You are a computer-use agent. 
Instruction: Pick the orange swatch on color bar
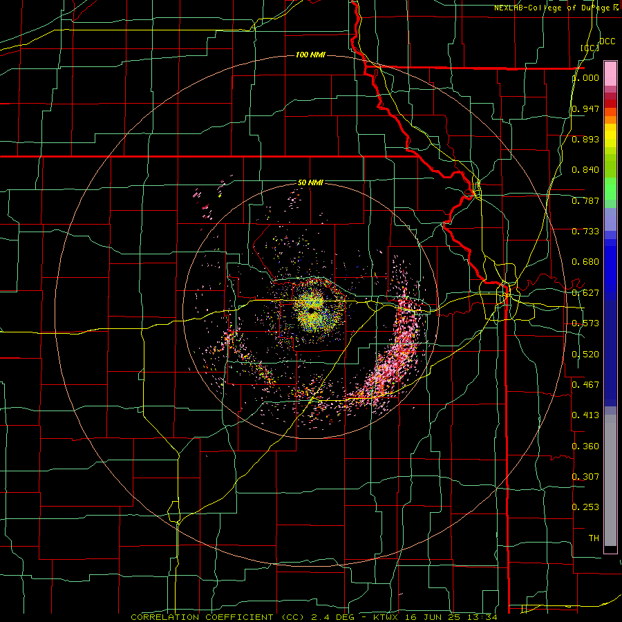pos(610,120)
